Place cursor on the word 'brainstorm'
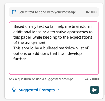The image size is (105, 101). point(82,26)
